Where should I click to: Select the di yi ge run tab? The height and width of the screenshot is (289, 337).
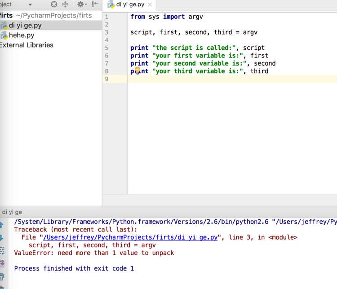[12, 212]
